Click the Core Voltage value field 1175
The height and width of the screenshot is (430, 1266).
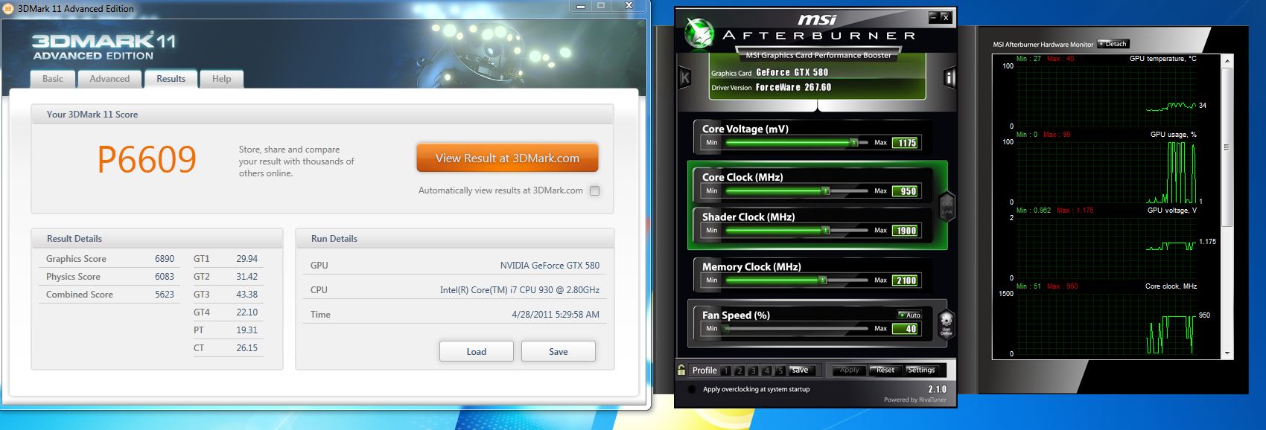tap(906, 143)
